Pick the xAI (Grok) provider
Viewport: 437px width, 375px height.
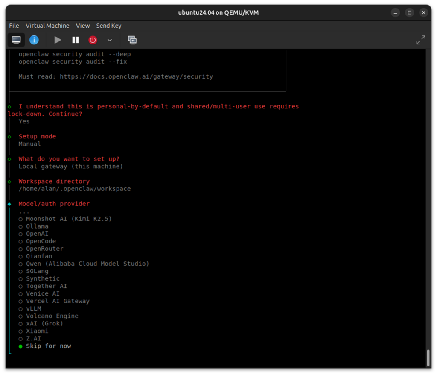(x=44, y=323)
